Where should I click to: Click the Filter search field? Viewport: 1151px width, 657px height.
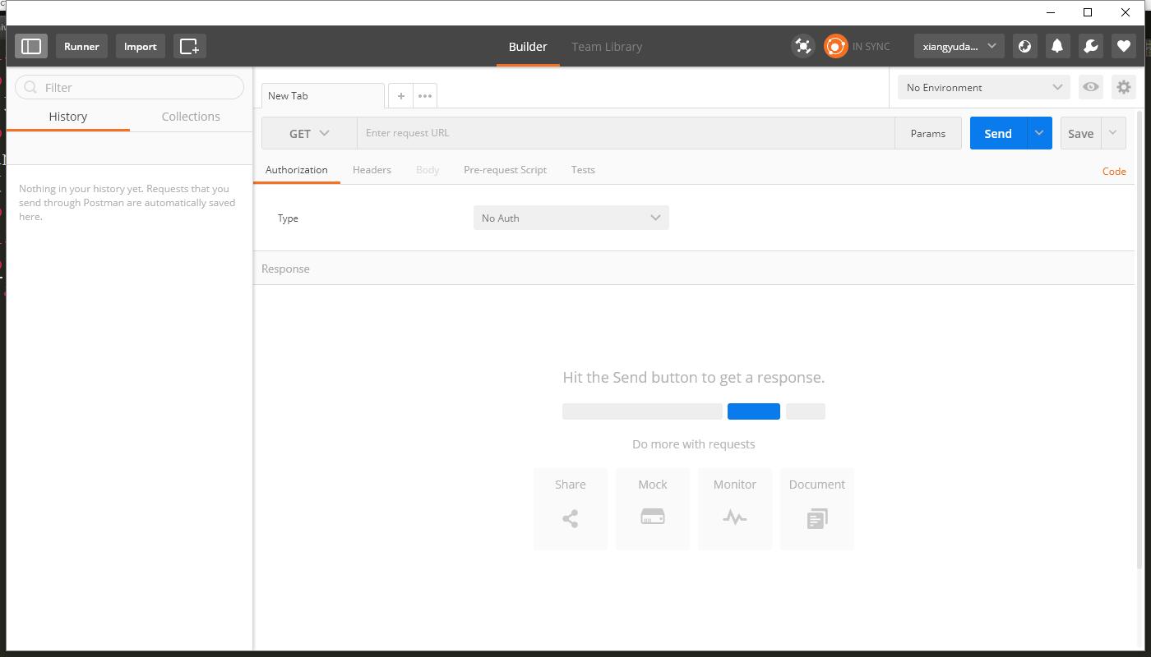point(129,87)
